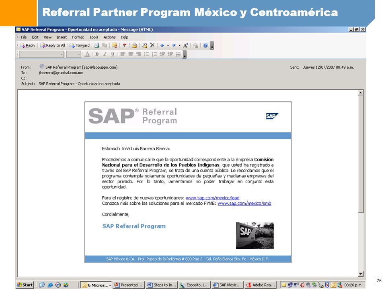Click the Reply button
The image size is (386, 289).
pos(28,45)
